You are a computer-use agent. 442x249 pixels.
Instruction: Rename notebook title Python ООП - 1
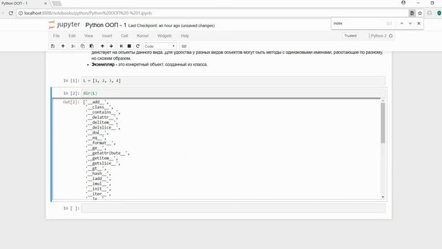[106, 25]
